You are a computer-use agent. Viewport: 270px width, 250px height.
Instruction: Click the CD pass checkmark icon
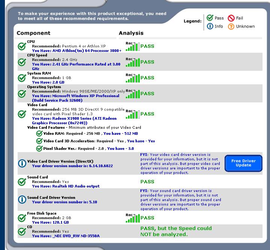point(22,231)
